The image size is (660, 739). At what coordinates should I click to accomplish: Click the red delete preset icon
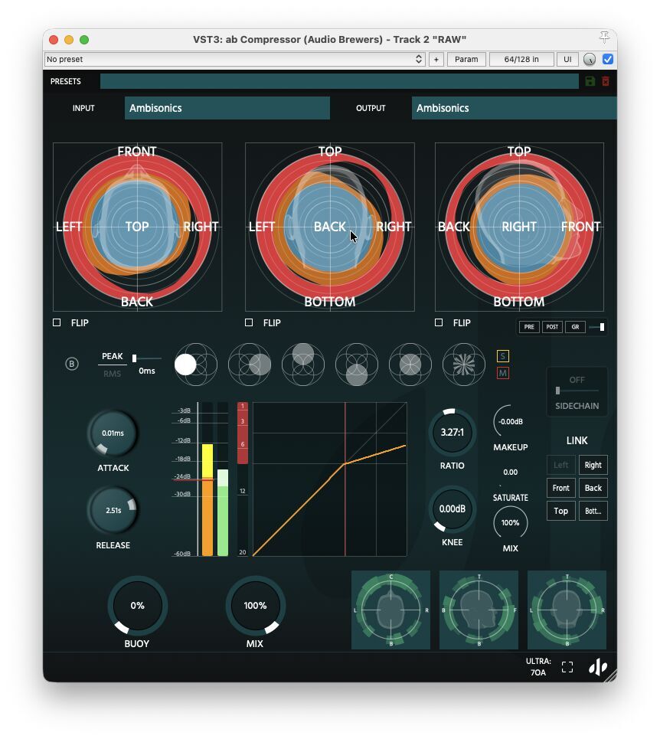coord(606,81)
